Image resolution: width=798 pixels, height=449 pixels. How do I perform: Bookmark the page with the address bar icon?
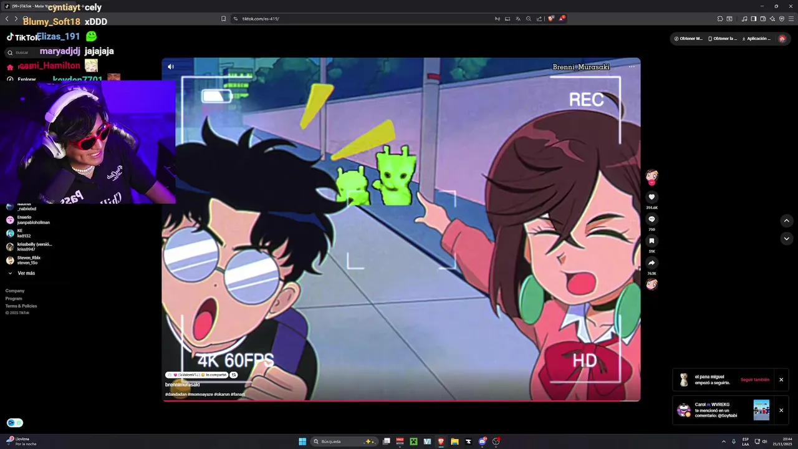pyautogui.click(x=223, y=19)
